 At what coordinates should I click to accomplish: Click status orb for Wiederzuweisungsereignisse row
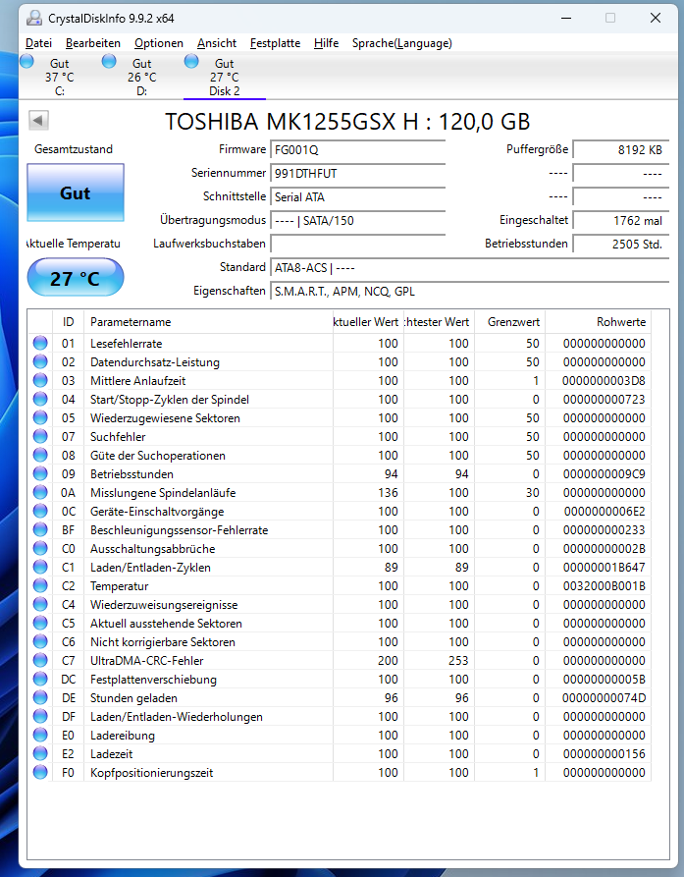pyautogui.click(x=40, y=604)
